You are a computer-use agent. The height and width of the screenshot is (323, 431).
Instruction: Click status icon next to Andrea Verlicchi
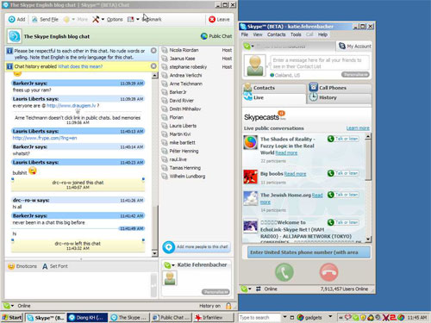click(165, 75)
